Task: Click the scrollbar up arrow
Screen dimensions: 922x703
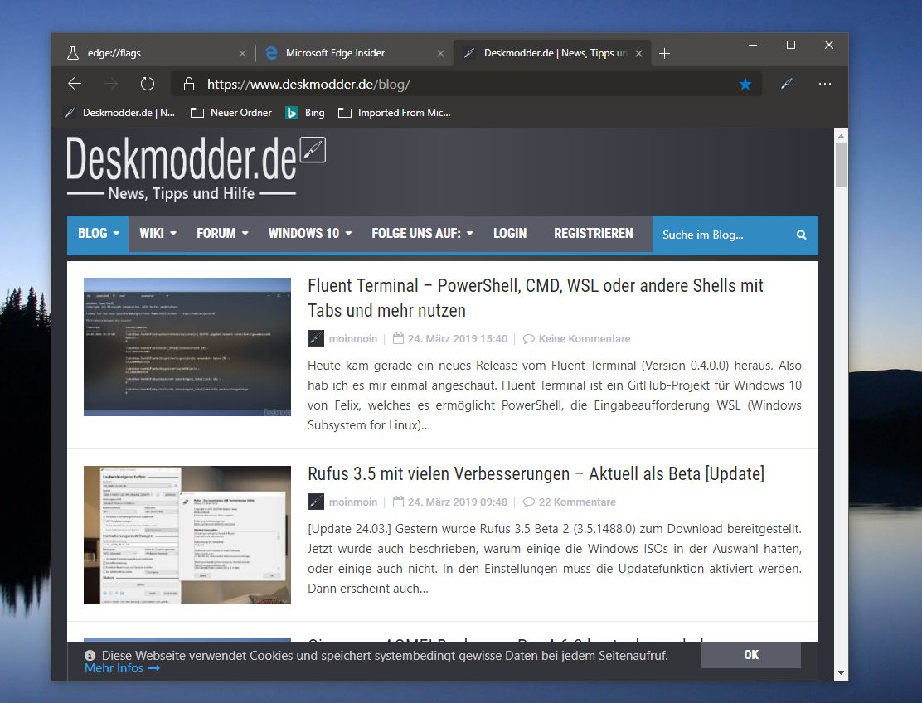Action: 841,135
